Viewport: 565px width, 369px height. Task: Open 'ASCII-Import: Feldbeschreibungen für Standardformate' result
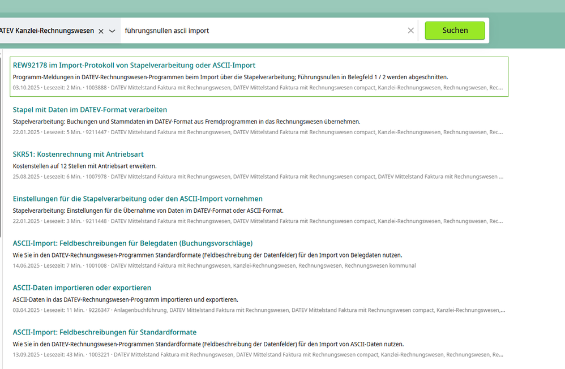coord(105,332)
